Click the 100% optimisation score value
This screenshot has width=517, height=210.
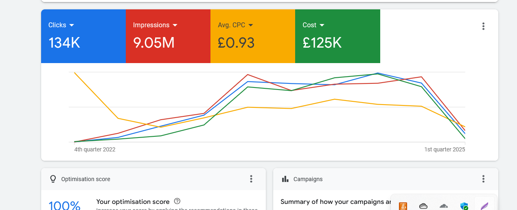click(x=64, y=205)
